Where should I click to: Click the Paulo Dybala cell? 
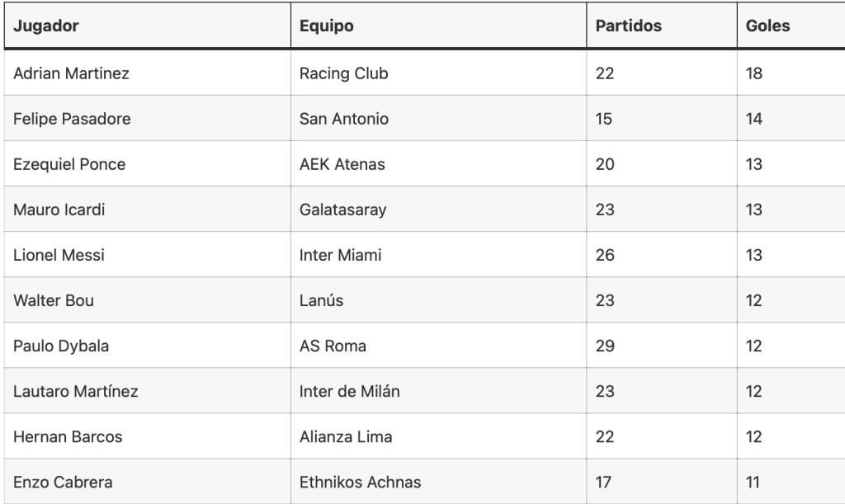point(147,346)
